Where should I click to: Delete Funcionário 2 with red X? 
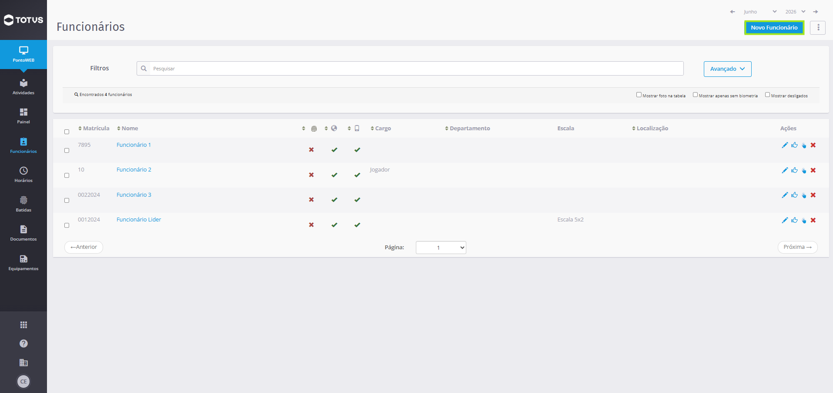pyautogui.click(x=813, y=170)
